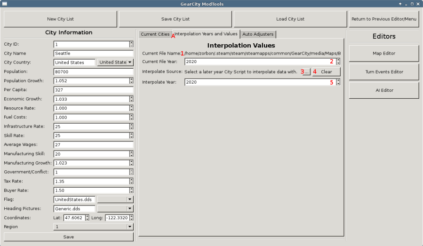Select Interpolation Years and Values tab

[x=206, y=34]
